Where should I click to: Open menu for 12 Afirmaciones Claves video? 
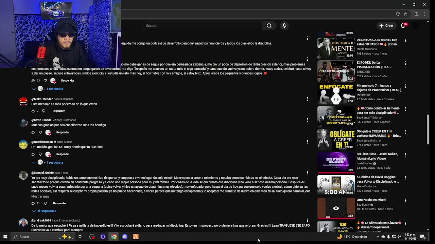coord(405,223)
